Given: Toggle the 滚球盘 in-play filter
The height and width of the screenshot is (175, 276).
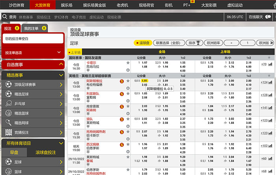Looking at the screenshot, I should 142,43.
